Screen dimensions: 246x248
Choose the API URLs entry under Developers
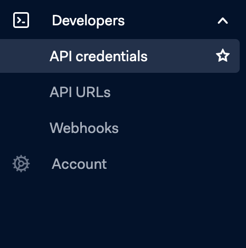coord(80,92)
